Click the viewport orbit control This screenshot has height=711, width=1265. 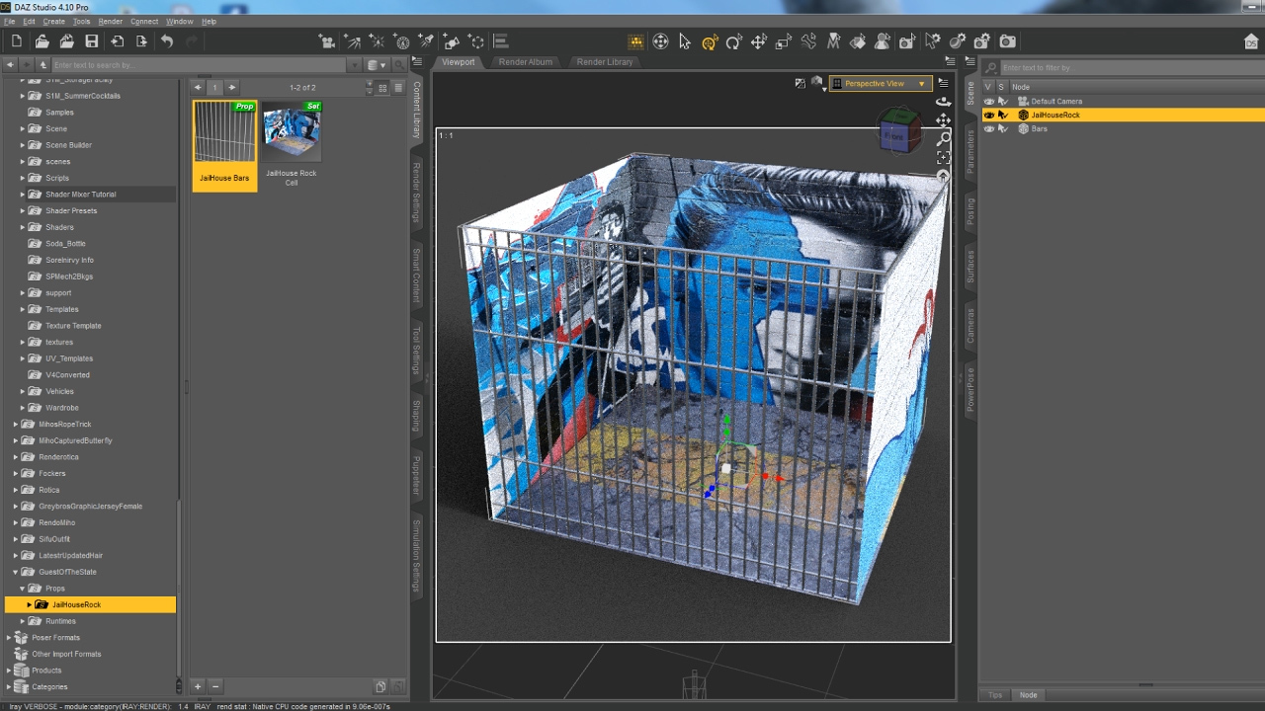pyautogui.click(x=943, y=102)
